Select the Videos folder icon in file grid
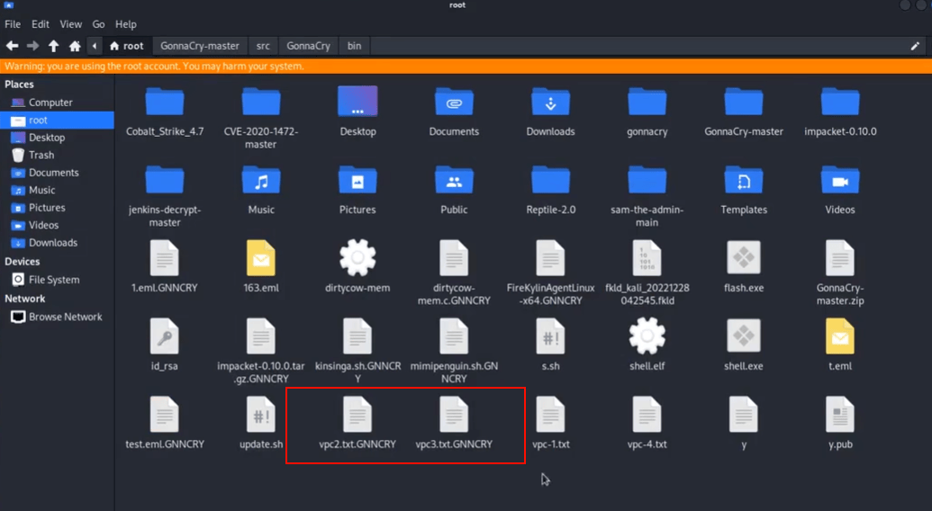Image resolution: width=932 pixels, height=511 pixels. click(x=840, y=180)
